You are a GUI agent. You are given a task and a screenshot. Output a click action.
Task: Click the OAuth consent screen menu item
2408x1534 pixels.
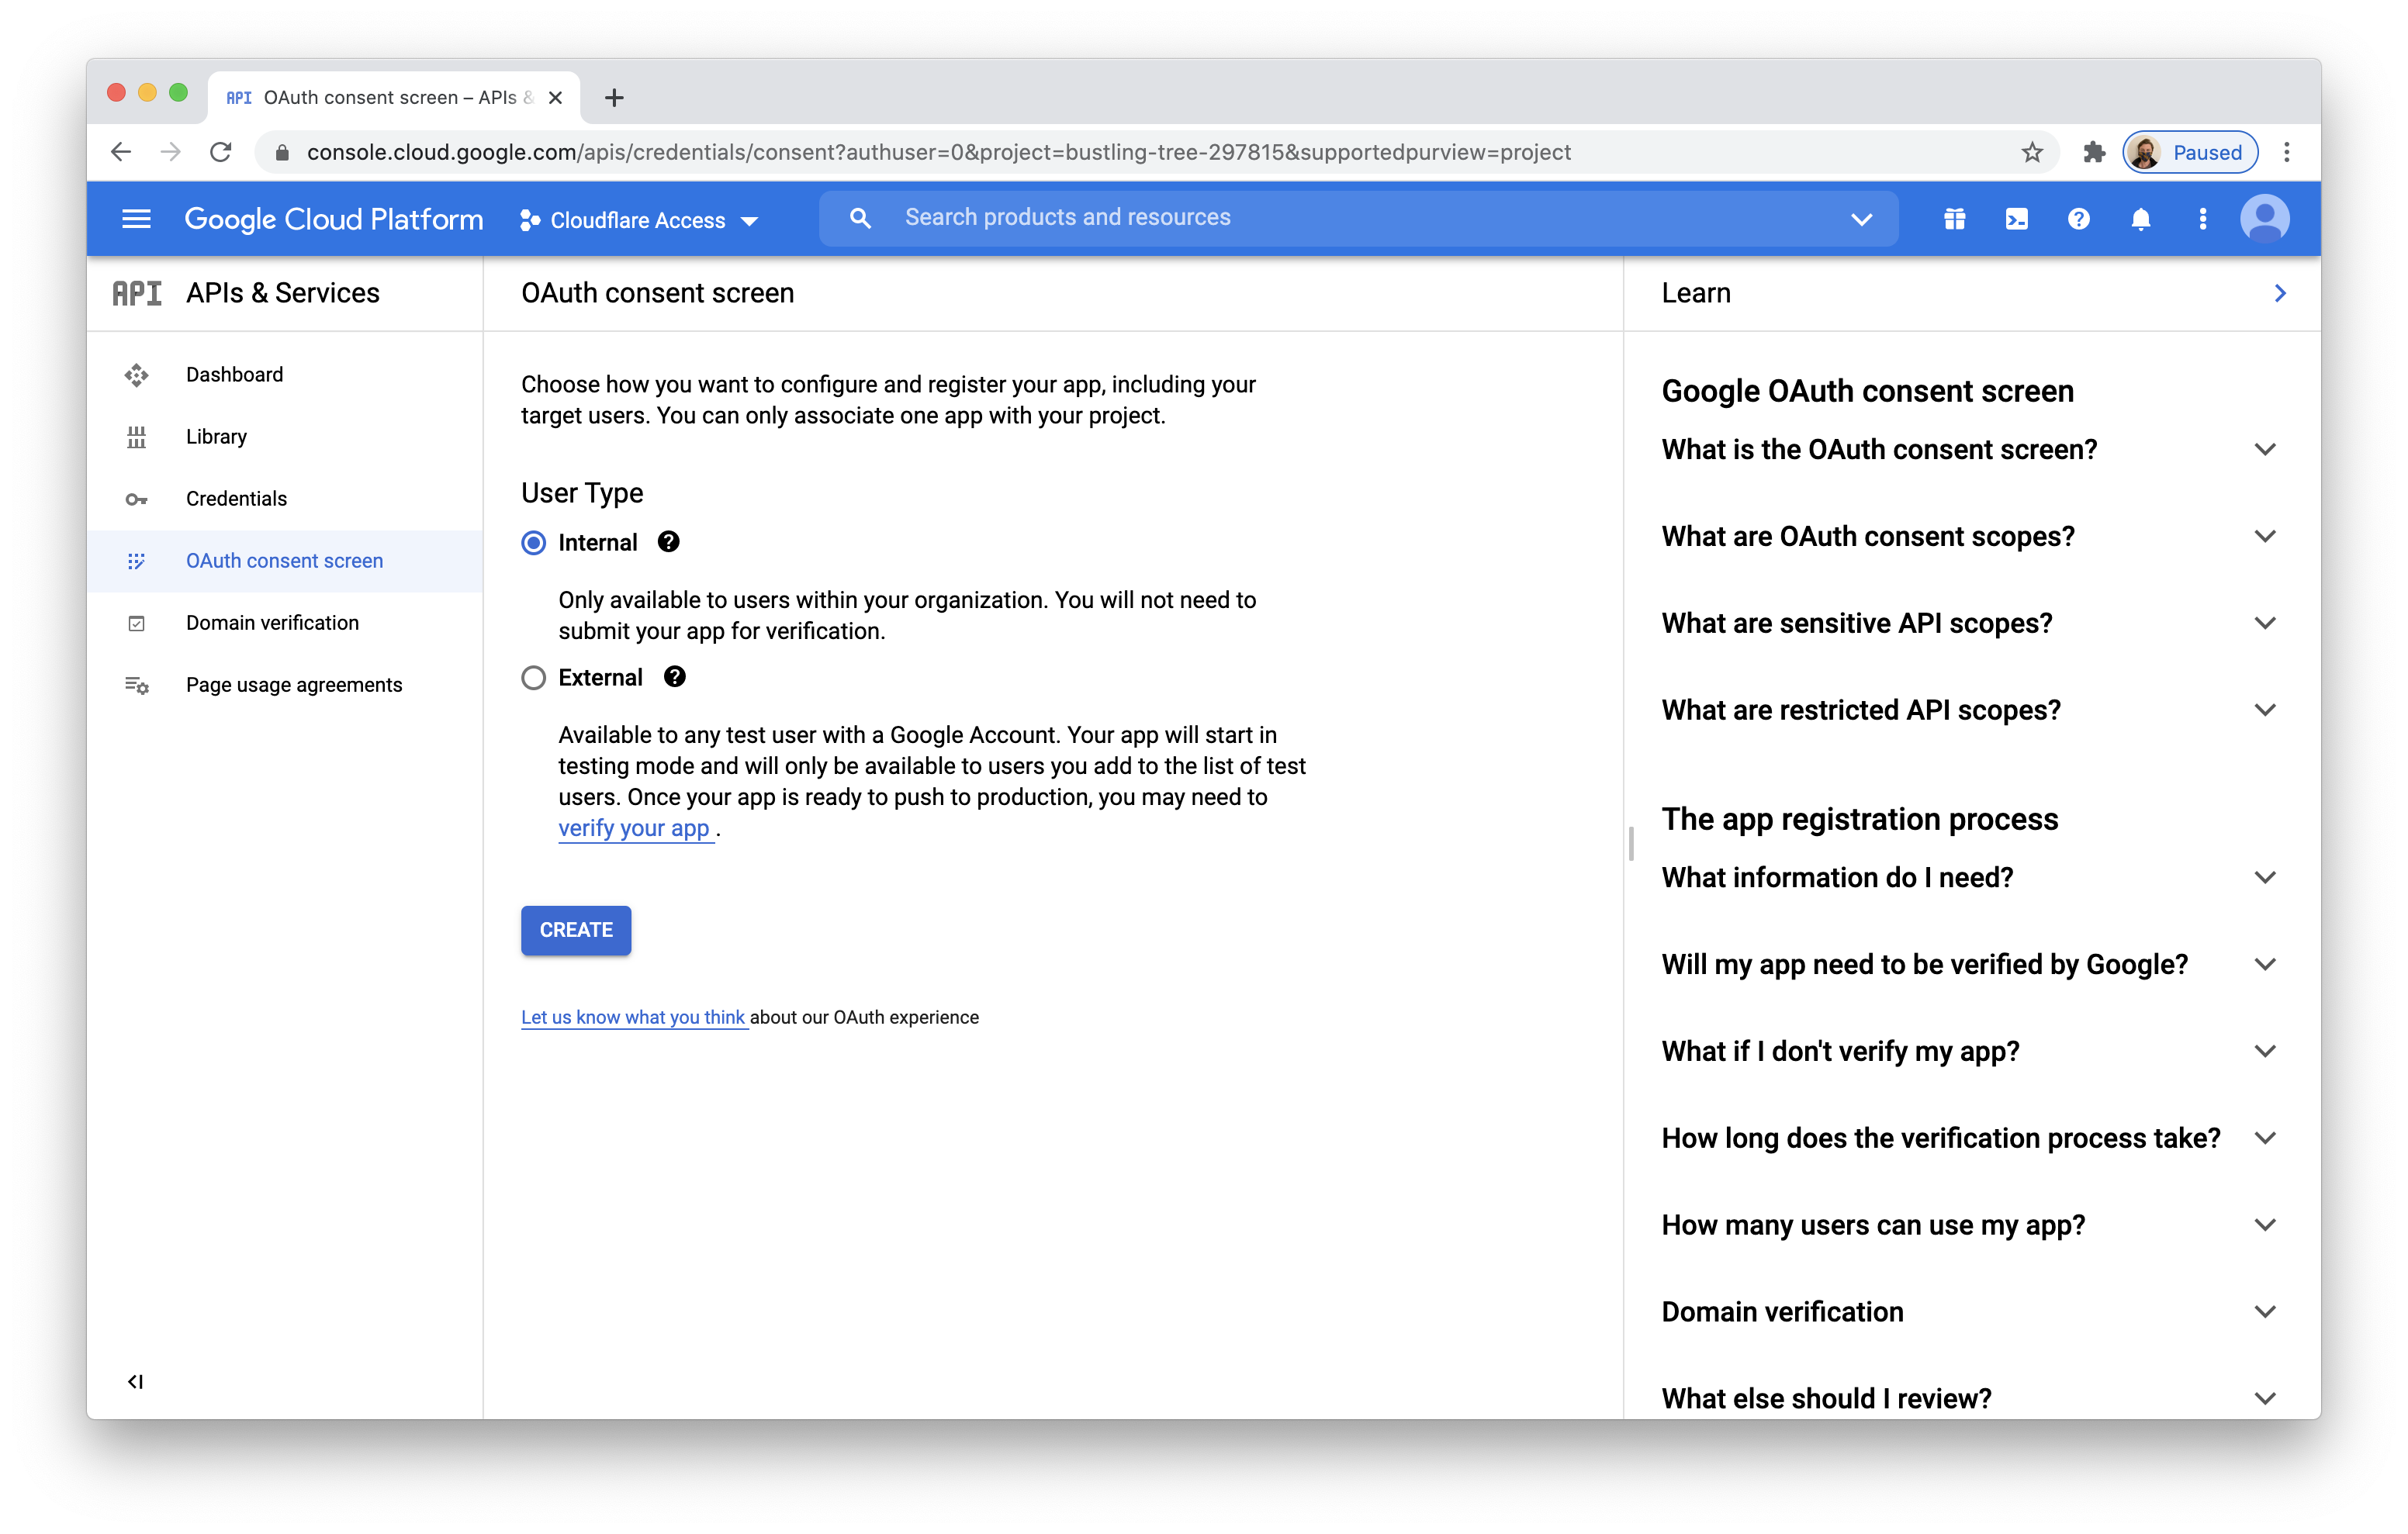[x=285, y=560]
